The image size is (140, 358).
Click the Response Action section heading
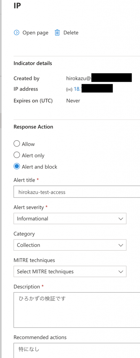point(33,127)
